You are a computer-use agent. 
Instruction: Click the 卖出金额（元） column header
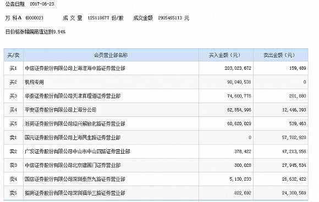click(279, 55)
